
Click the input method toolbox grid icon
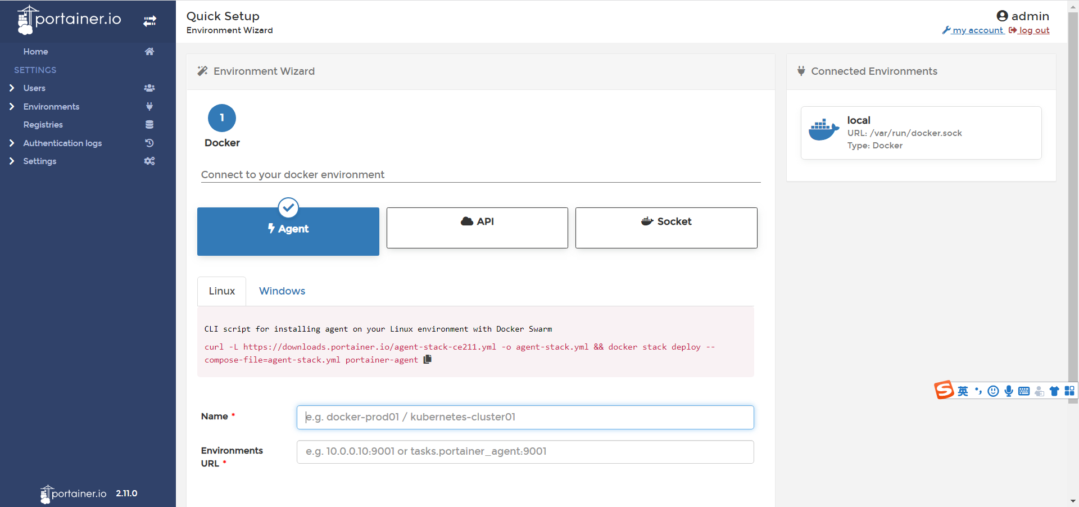coord(1069,391)
